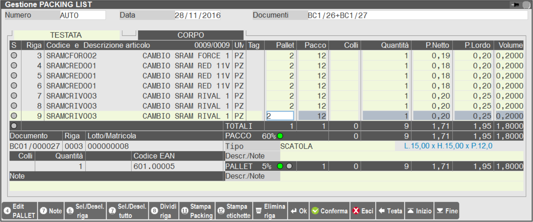
Task: Toggle selection circle for row 6
Action: (14, 86)
